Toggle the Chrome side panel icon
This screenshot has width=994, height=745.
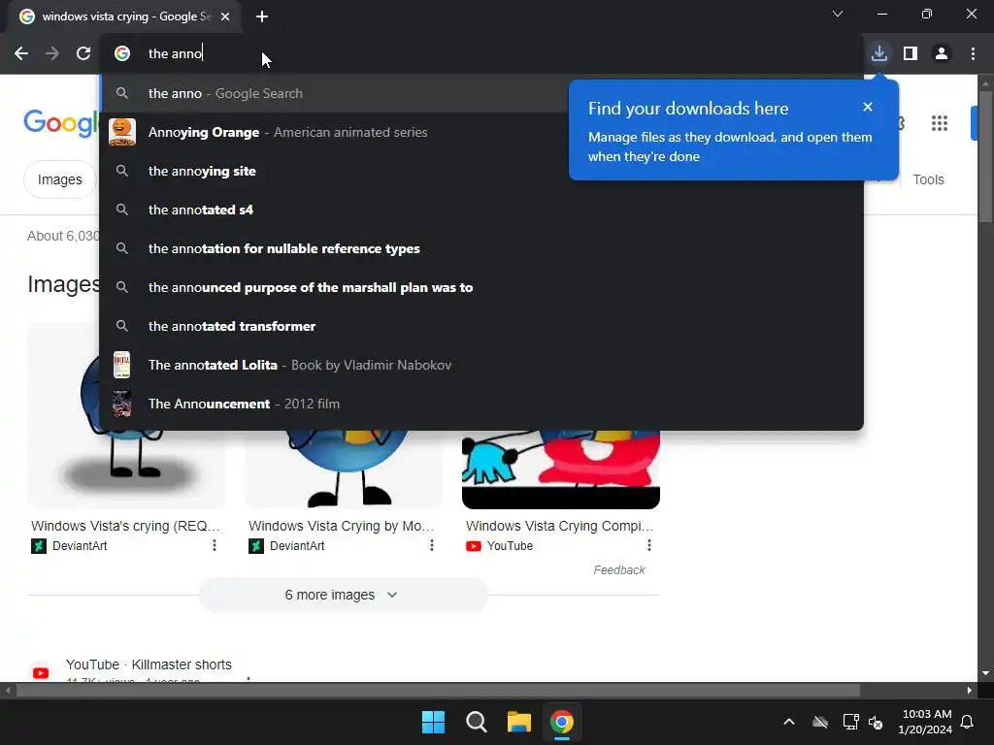tap(911, 54)
